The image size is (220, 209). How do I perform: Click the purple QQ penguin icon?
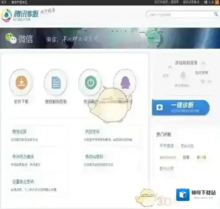(125, 82)
